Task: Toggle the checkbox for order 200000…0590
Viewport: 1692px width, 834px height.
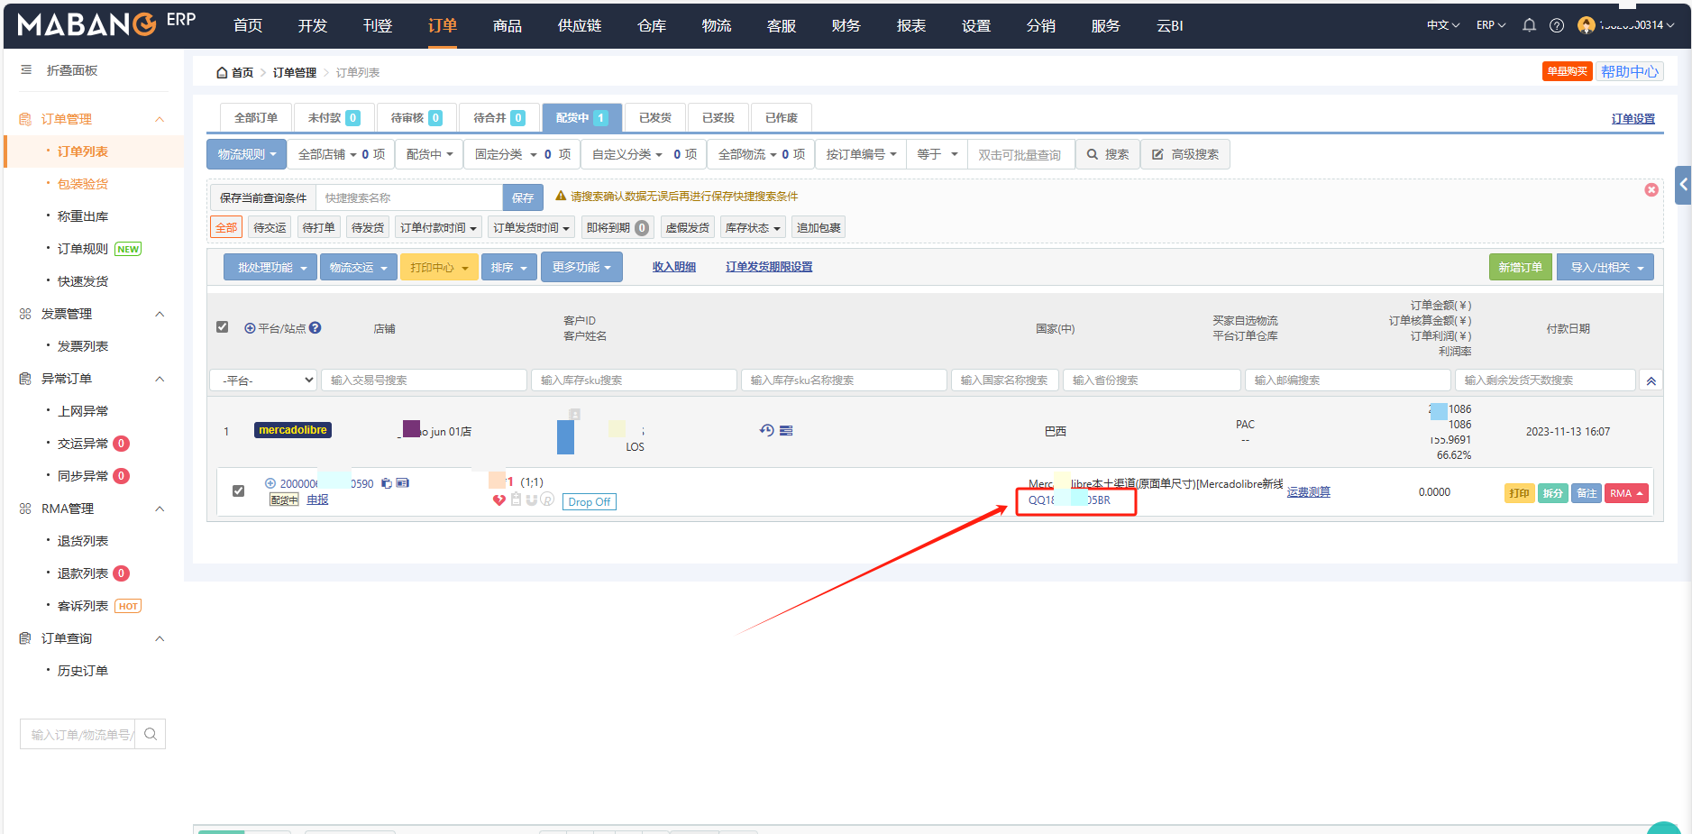Action: (x=238, y=491)
